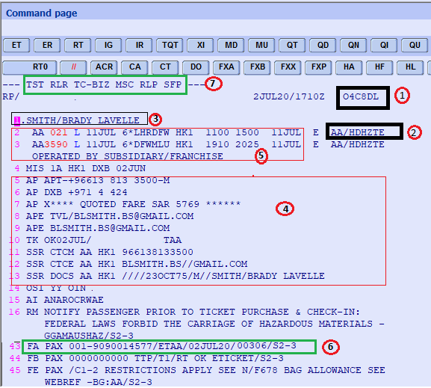Click flight number 021 on line 2
Image resolution: width=431 pixels, height=388 pixels.
(59, 132)
